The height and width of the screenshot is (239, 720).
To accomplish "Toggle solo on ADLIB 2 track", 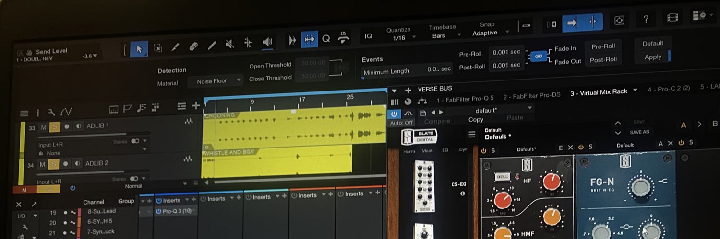I will click(x=53, y=164).
